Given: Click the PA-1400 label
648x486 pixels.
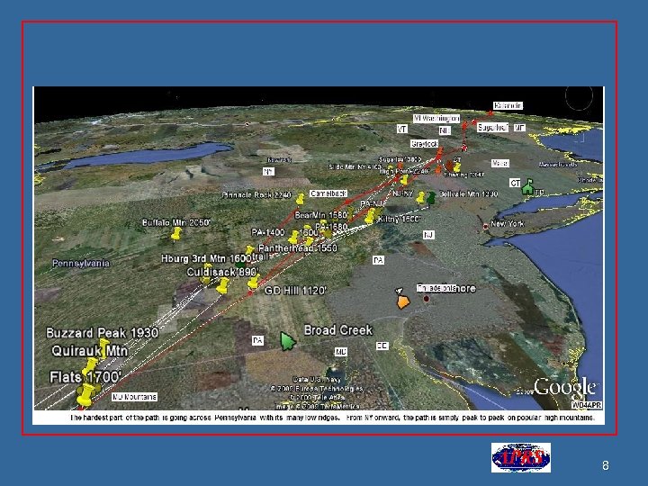Looking at the screenshot, I should click(268, 232).
